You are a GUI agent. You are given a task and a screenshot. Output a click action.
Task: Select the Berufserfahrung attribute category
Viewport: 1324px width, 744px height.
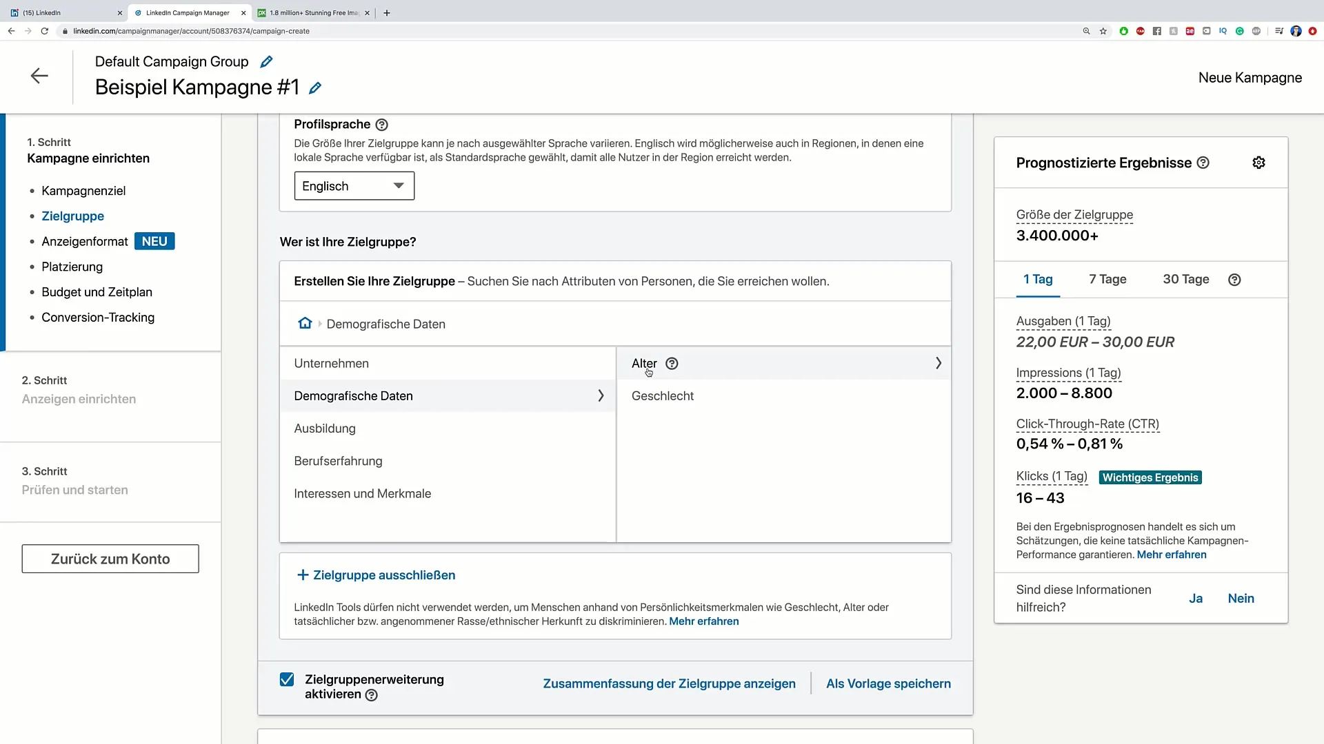pyautogui.click(x=448, y=461)
